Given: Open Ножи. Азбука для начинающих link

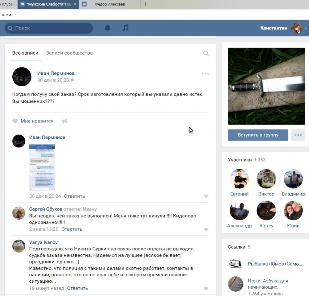Looking at the screenshot, I should [x=268, y=284].
